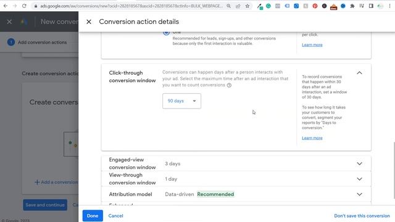Reload the page

coord(24,6)
